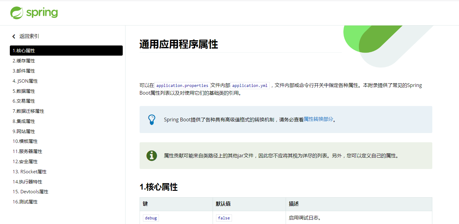Jump to 4. JSON属性
Screen dimensions: 459x224
tap(25, 81)
